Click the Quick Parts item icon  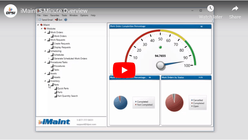tap(56, 88)
